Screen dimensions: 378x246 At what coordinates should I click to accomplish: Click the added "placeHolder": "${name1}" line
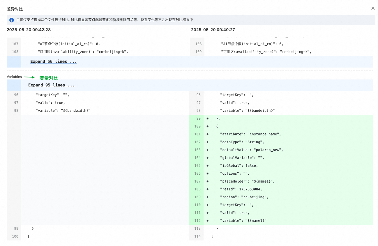point(248,181)
